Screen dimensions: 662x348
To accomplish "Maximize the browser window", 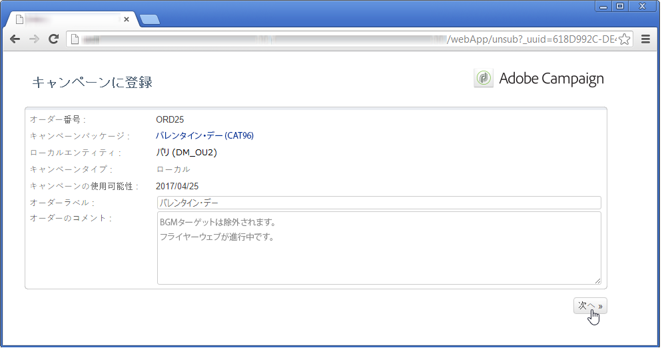I will (x=620, y=6).
